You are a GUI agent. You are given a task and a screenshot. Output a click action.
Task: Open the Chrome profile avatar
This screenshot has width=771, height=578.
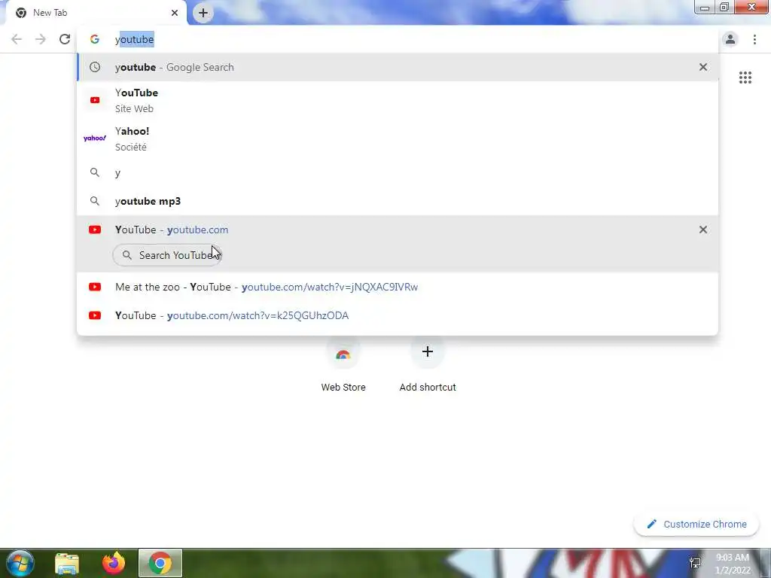point(730,39)
